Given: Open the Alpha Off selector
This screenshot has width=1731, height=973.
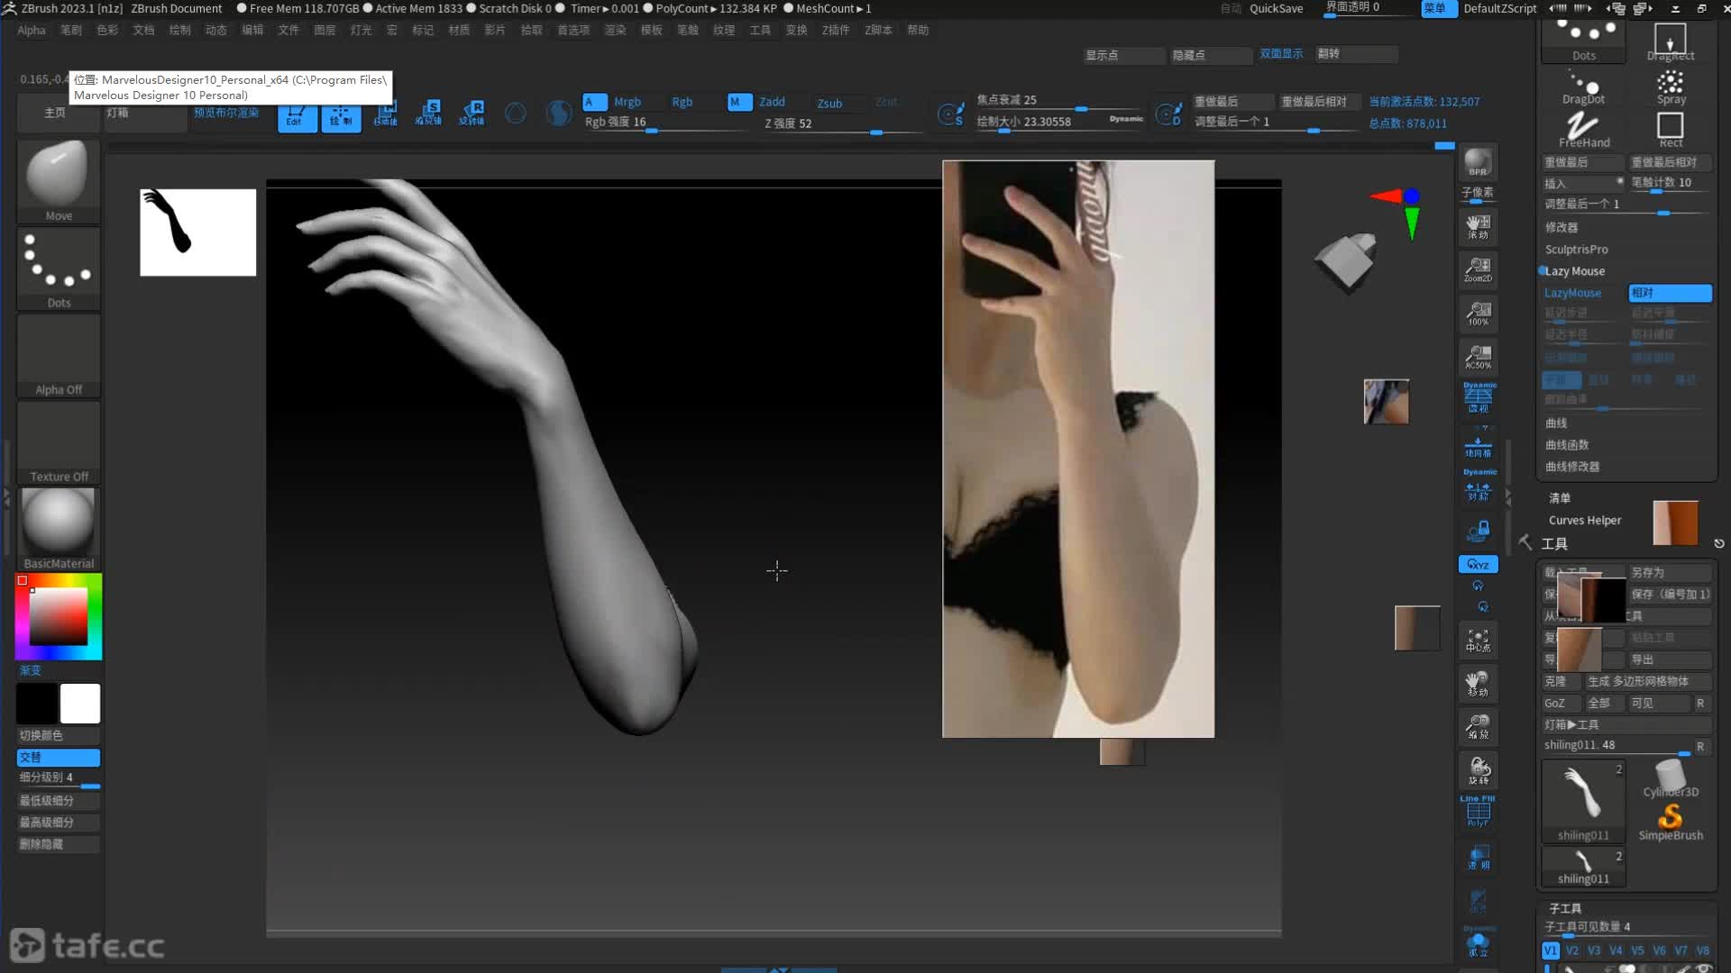Looking at the screenshot, I should click(59, 355).
